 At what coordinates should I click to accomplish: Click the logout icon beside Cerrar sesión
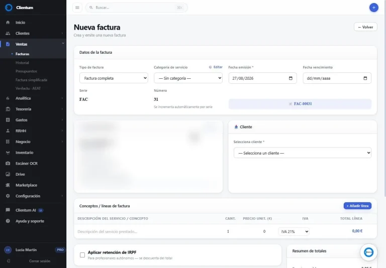point(9,261)
